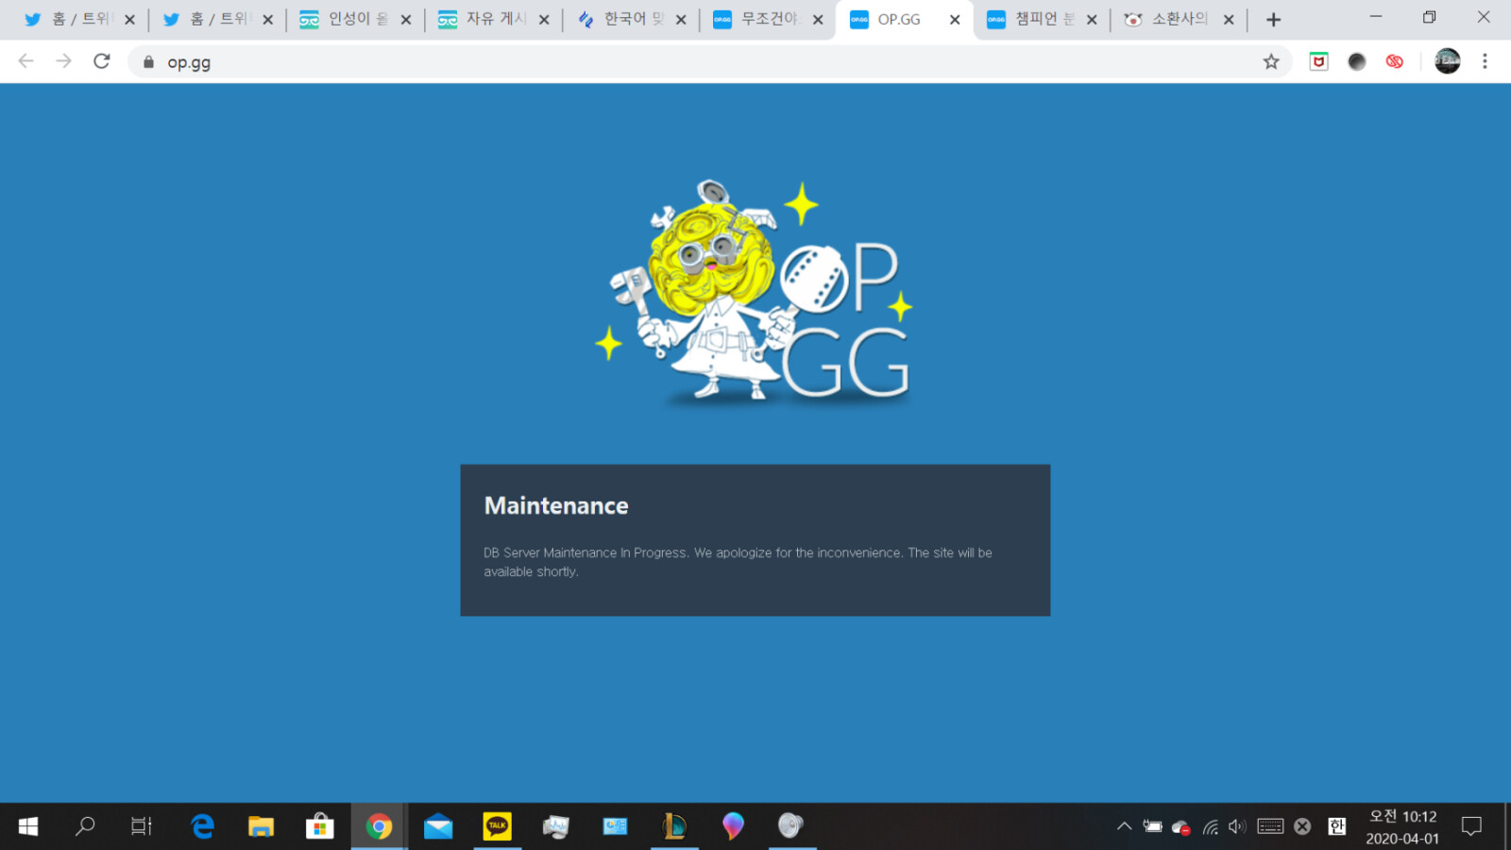Close the 소환사의 tab
The height and width of the screenshot is (850, 1511).
(1229, 20)
